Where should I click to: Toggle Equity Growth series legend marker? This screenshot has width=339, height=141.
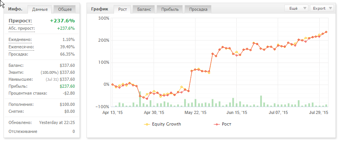(147, 124)
